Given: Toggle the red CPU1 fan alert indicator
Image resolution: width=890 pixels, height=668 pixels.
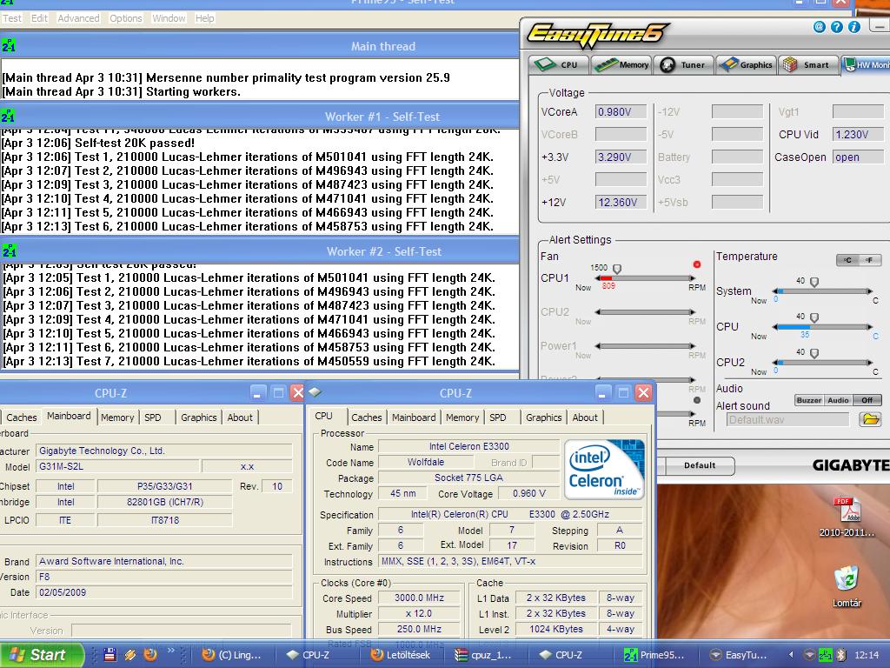Looking at the screenshot, I should tap(697, 264).
